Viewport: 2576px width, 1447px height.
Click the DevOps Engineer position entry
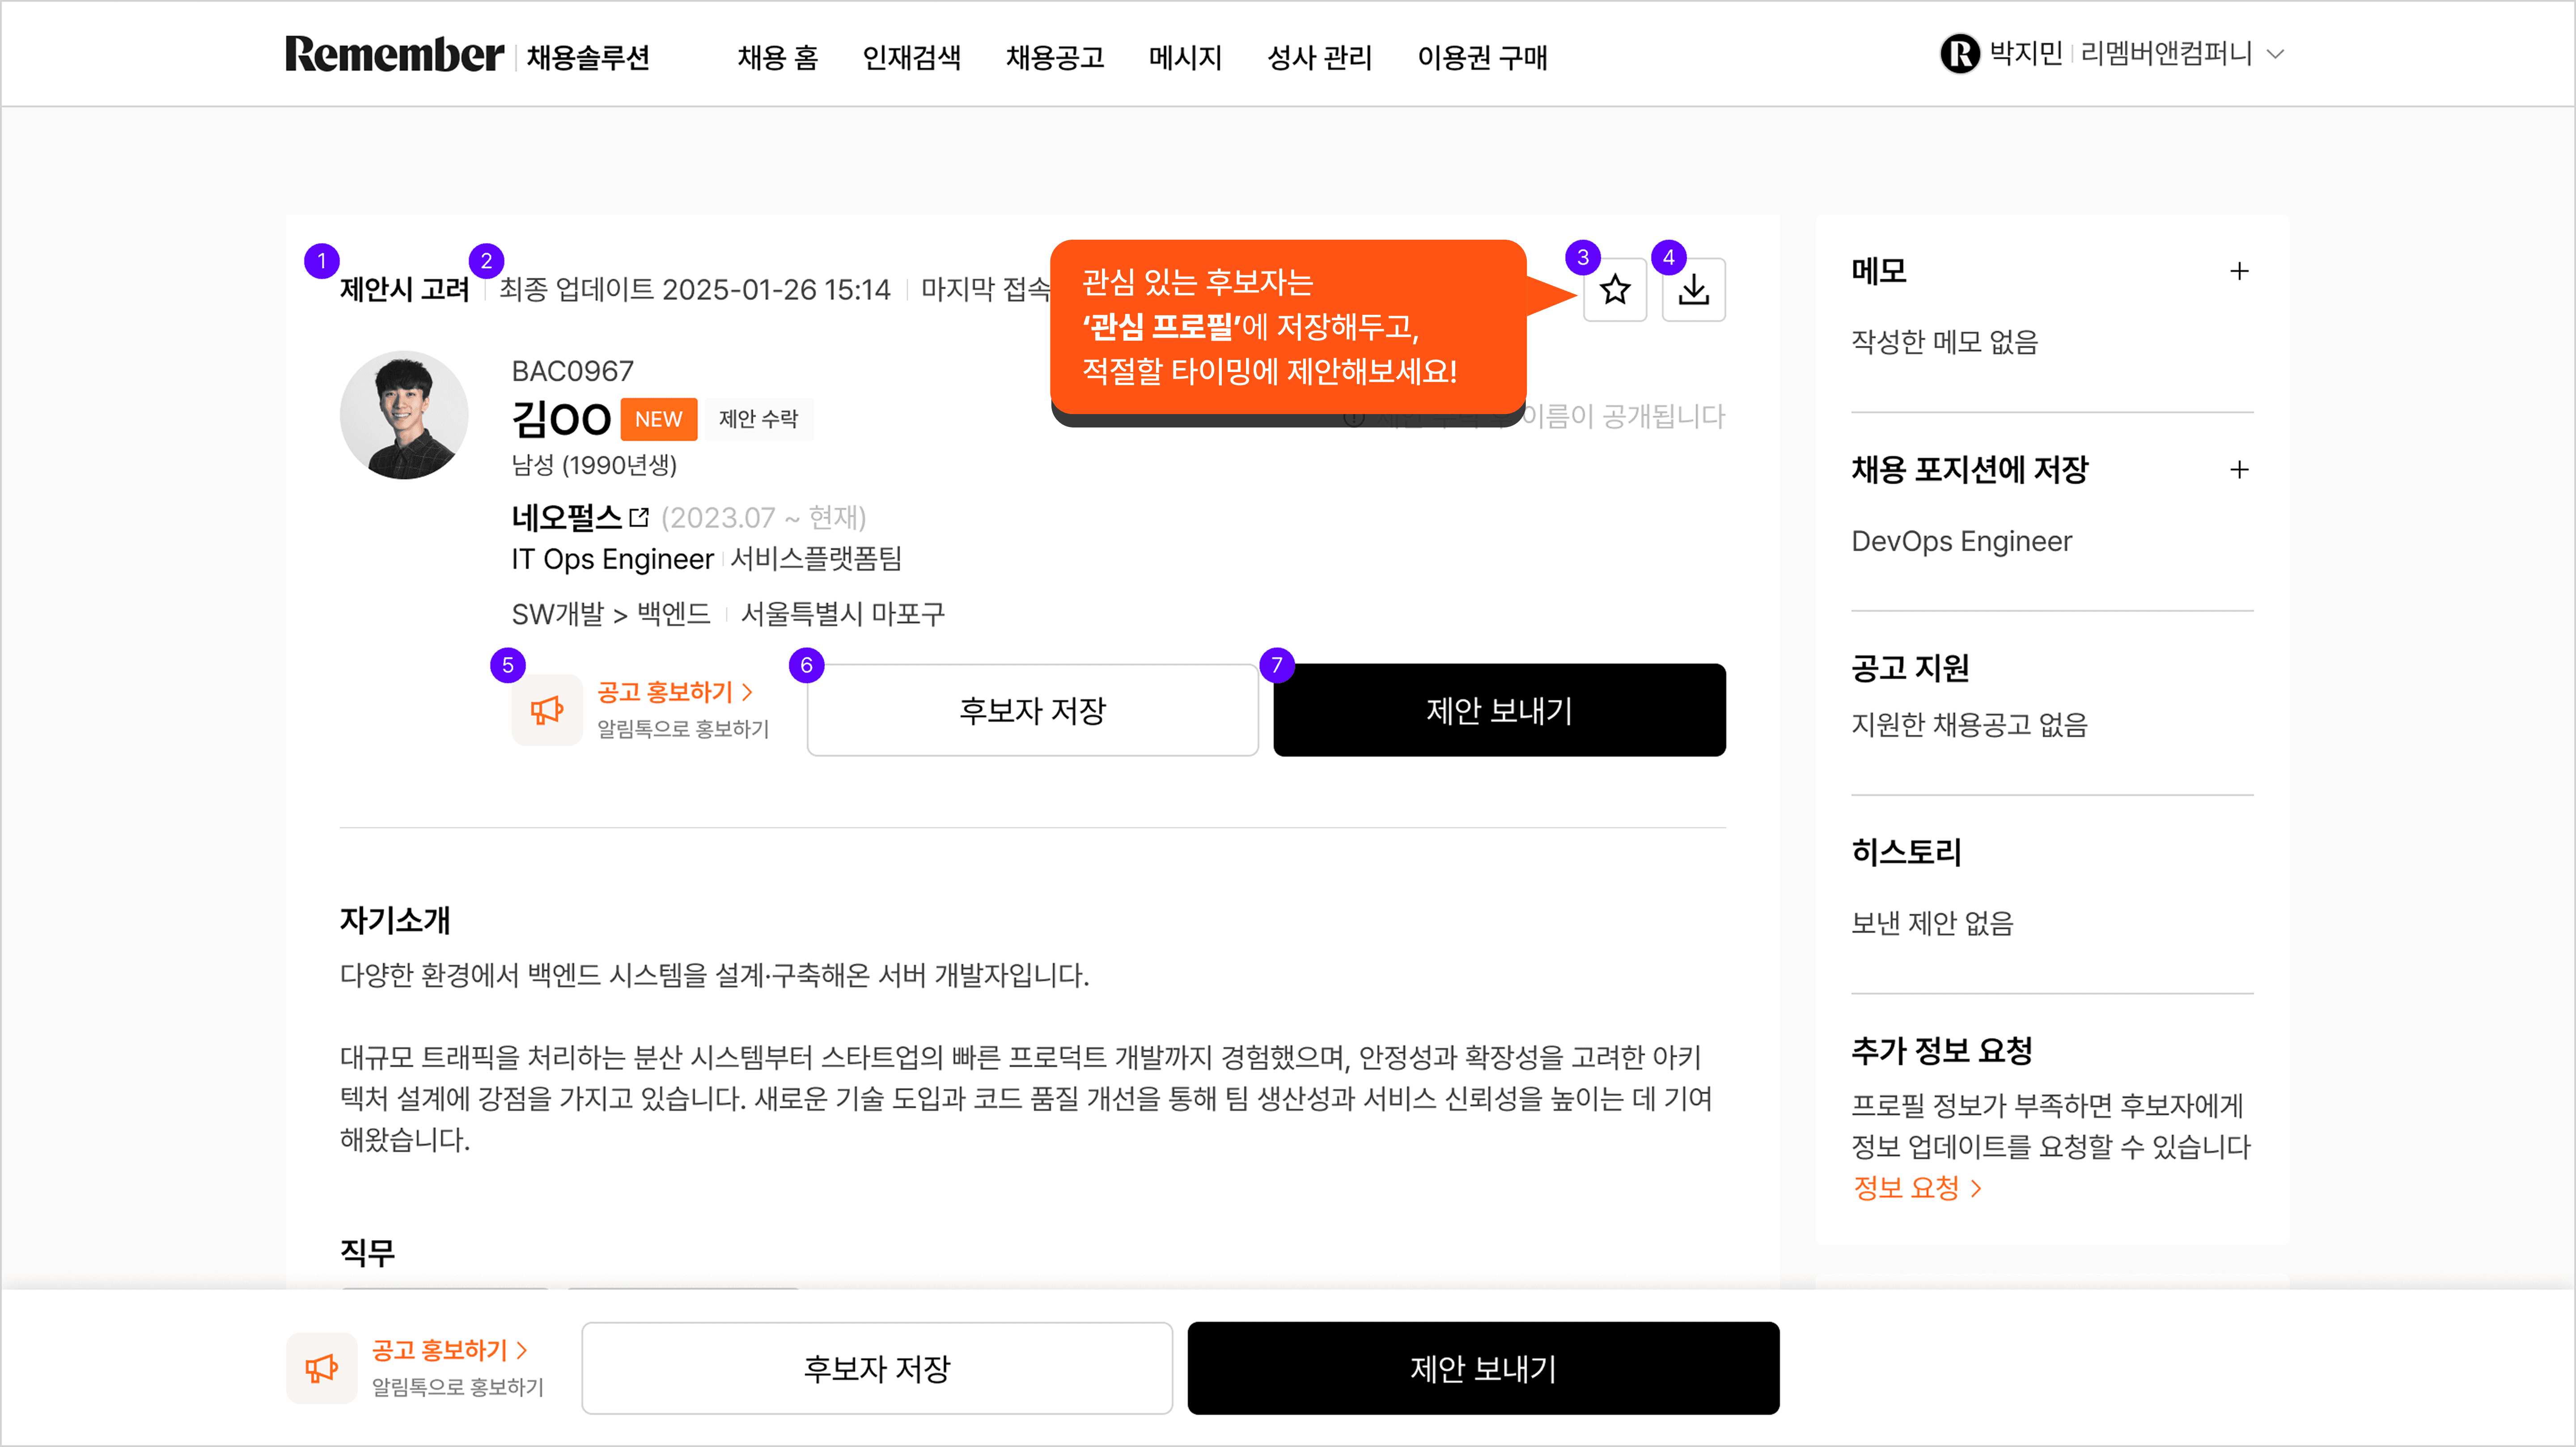coord(1961,541)
